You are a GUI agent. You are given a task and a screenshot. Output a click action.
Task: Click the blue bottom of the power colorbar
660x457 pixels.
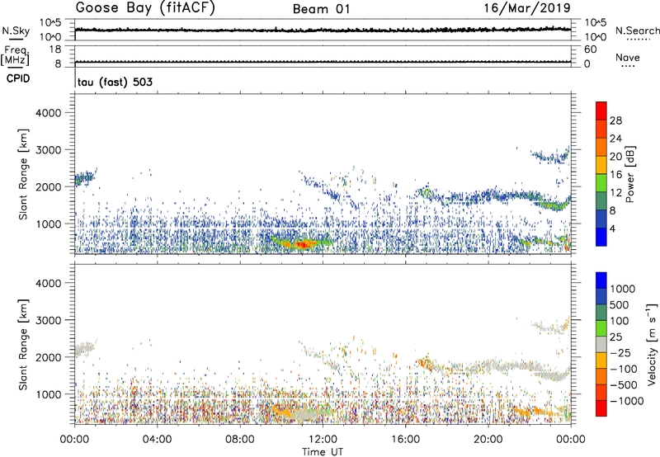click(x=601, y=237)
